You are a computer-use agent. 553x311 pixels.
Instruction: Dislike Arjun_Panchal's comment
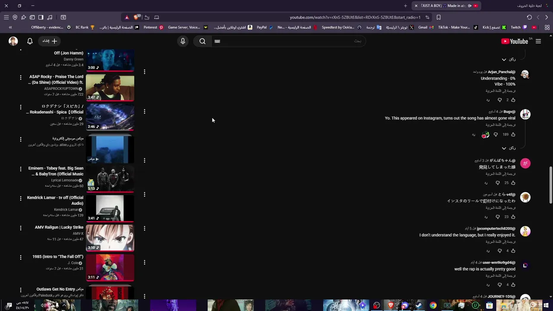pyautogui.click(x=500, y=100)
